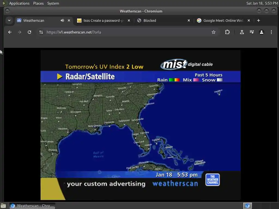
Task: Click the Jacksonville label on the map
Action: point(137,119)
